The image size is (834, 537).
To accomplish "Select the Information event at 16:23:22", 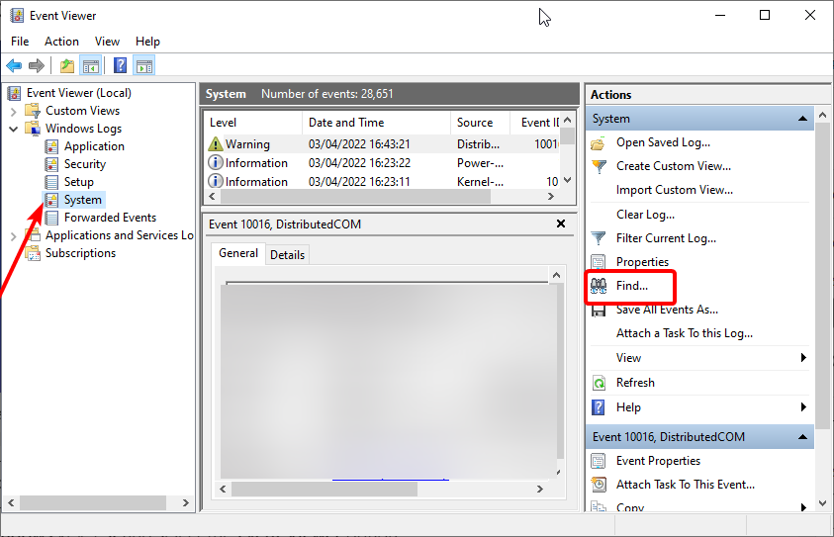I will click(x=383, y=163).
